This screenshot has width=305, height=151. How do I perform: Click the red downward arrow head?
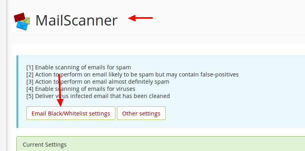pos(61,102)
